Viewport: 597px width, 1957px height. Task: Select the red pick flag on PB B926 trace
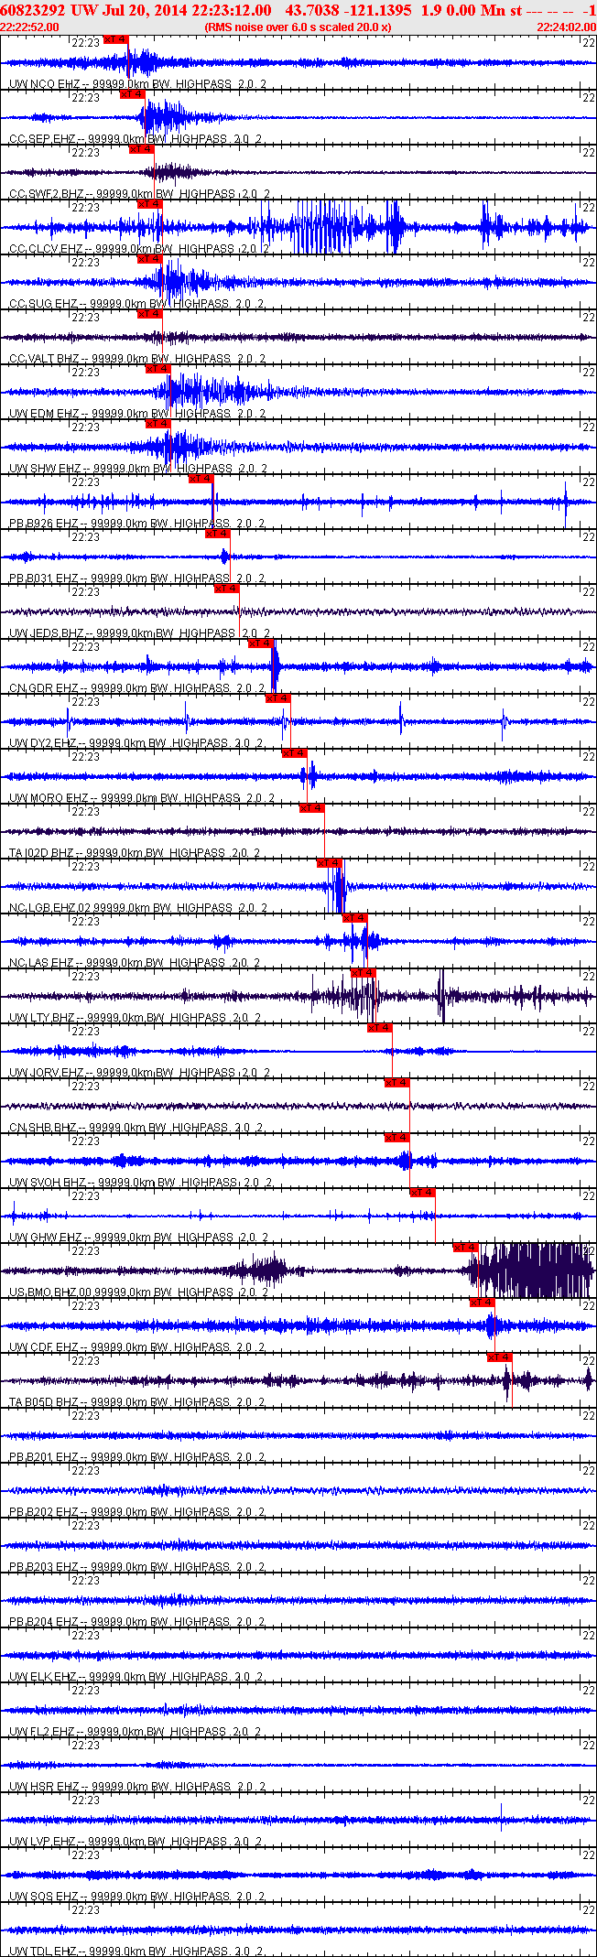pos(201,479)
